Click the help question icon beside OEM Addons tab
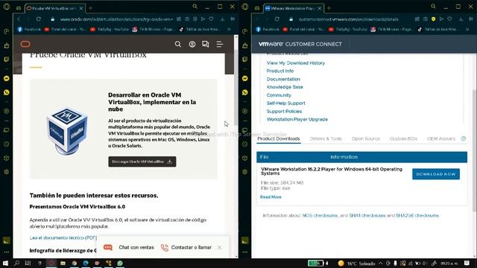Viewport: 477px width, 268px height. (x=464, y=138)
